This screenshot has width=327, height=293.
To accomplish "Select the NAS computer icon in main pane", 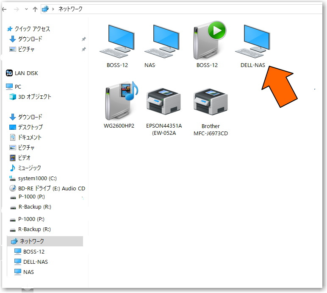I will (x=162, y=46).
